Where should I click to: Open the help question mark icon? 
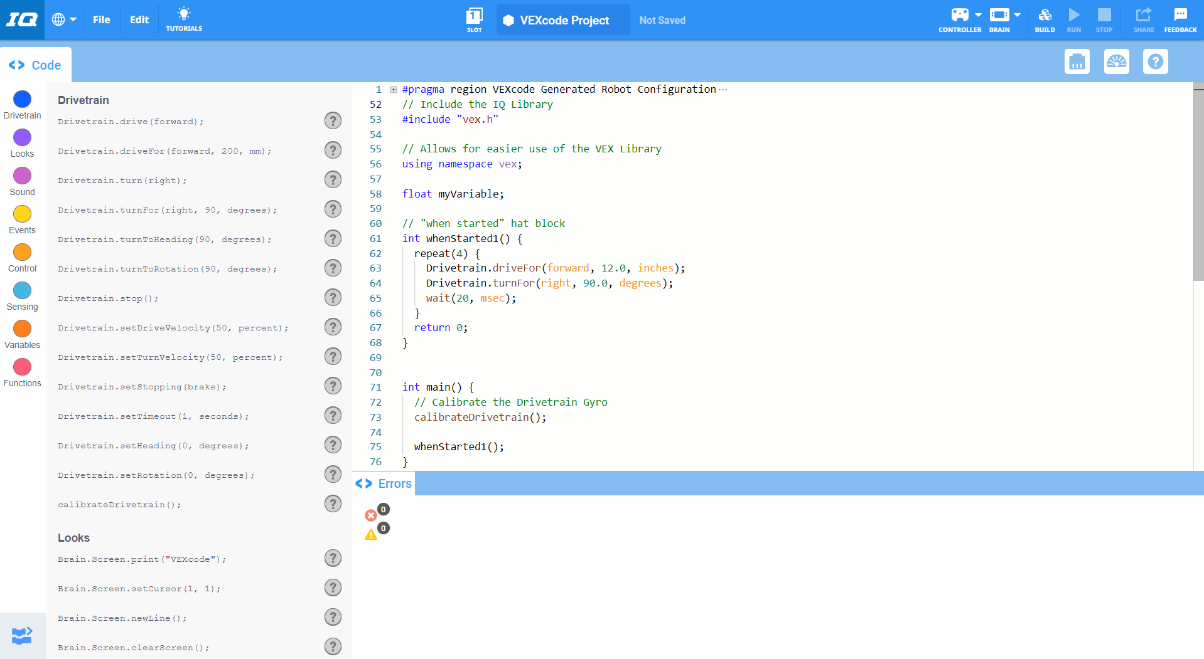[1156, 61]
